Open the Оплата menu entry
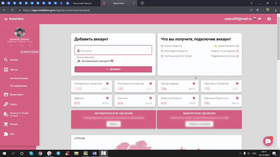 tap(14, 124)
